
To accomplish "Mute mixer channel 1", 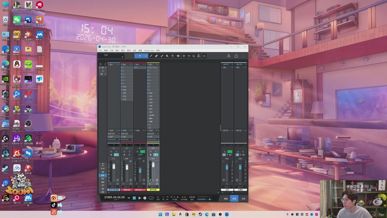I will (111, 152).
